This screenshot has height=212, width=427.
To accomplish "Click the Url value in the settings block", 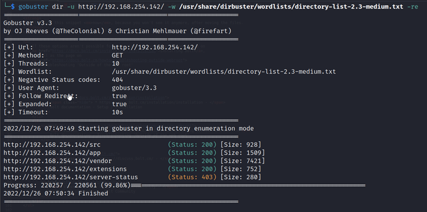I will click(x=155, y=48).
